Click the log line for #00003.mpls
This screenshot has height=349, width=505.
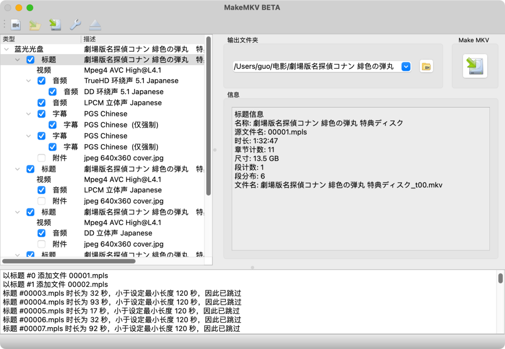tap(122, 293)
